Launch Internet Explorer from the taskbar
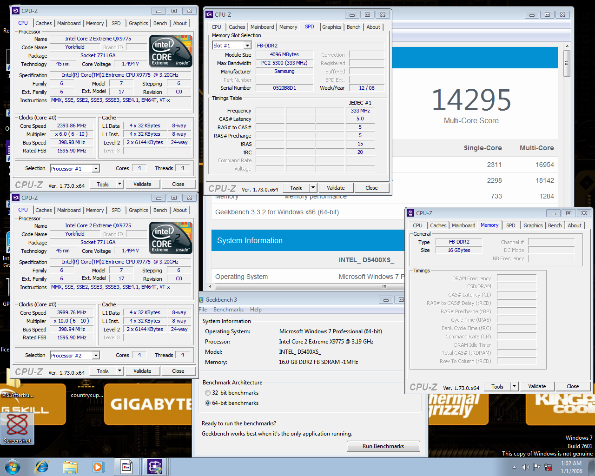 click(x=42, y=467)
